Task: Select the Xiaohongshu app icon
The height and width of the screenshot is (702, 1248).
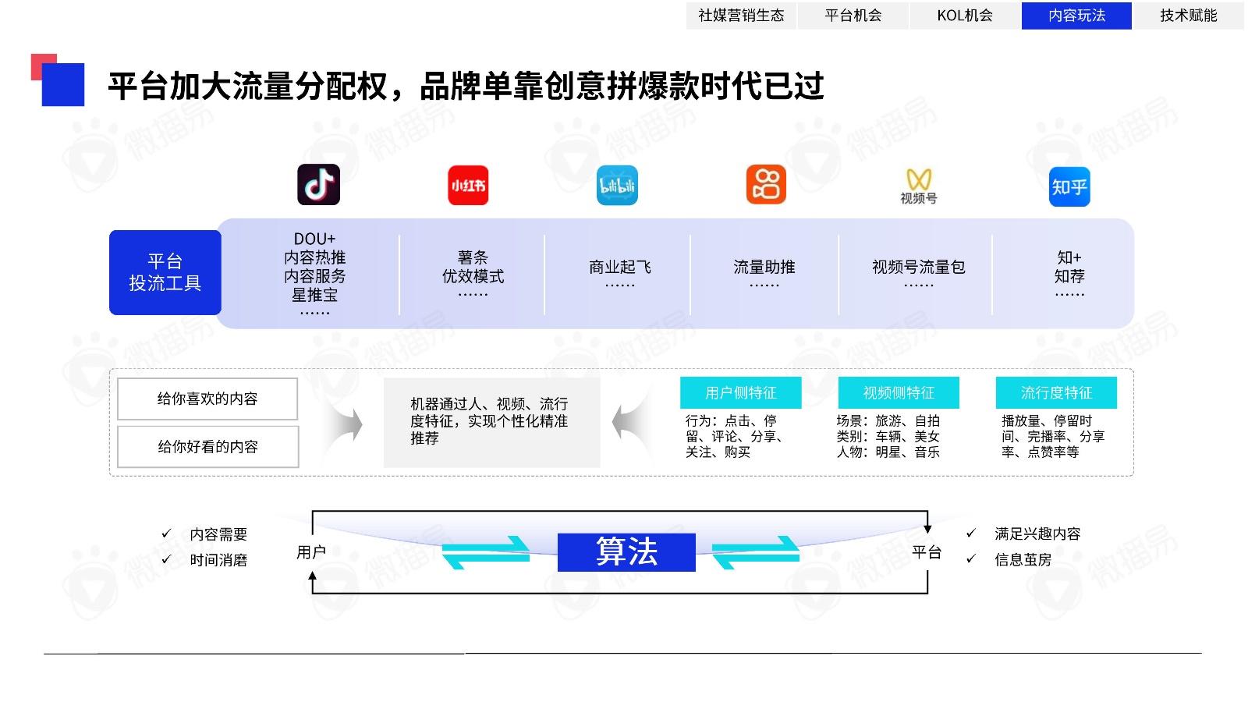Action: (468, 184)
